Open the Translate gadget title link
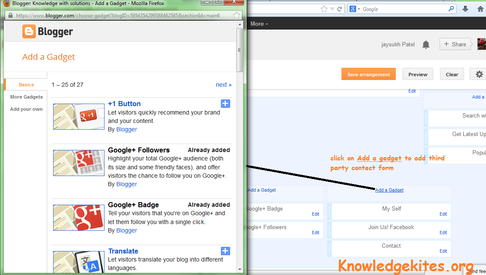 click(123, 251)
